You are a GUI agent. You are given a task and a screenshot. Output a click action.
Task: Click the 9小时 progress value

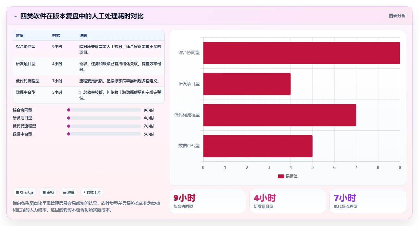pos(149,110)
